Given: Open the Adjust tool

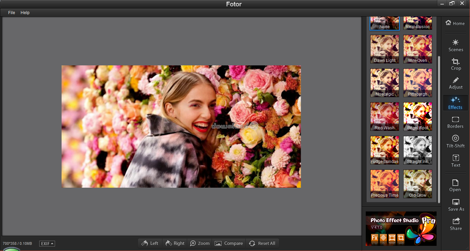Looking at the screenshot, I should click(x=456, y=83).
